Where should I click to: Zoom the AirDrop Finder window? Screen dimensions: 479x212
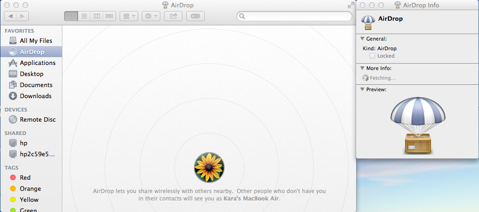[x=25, y=5]
